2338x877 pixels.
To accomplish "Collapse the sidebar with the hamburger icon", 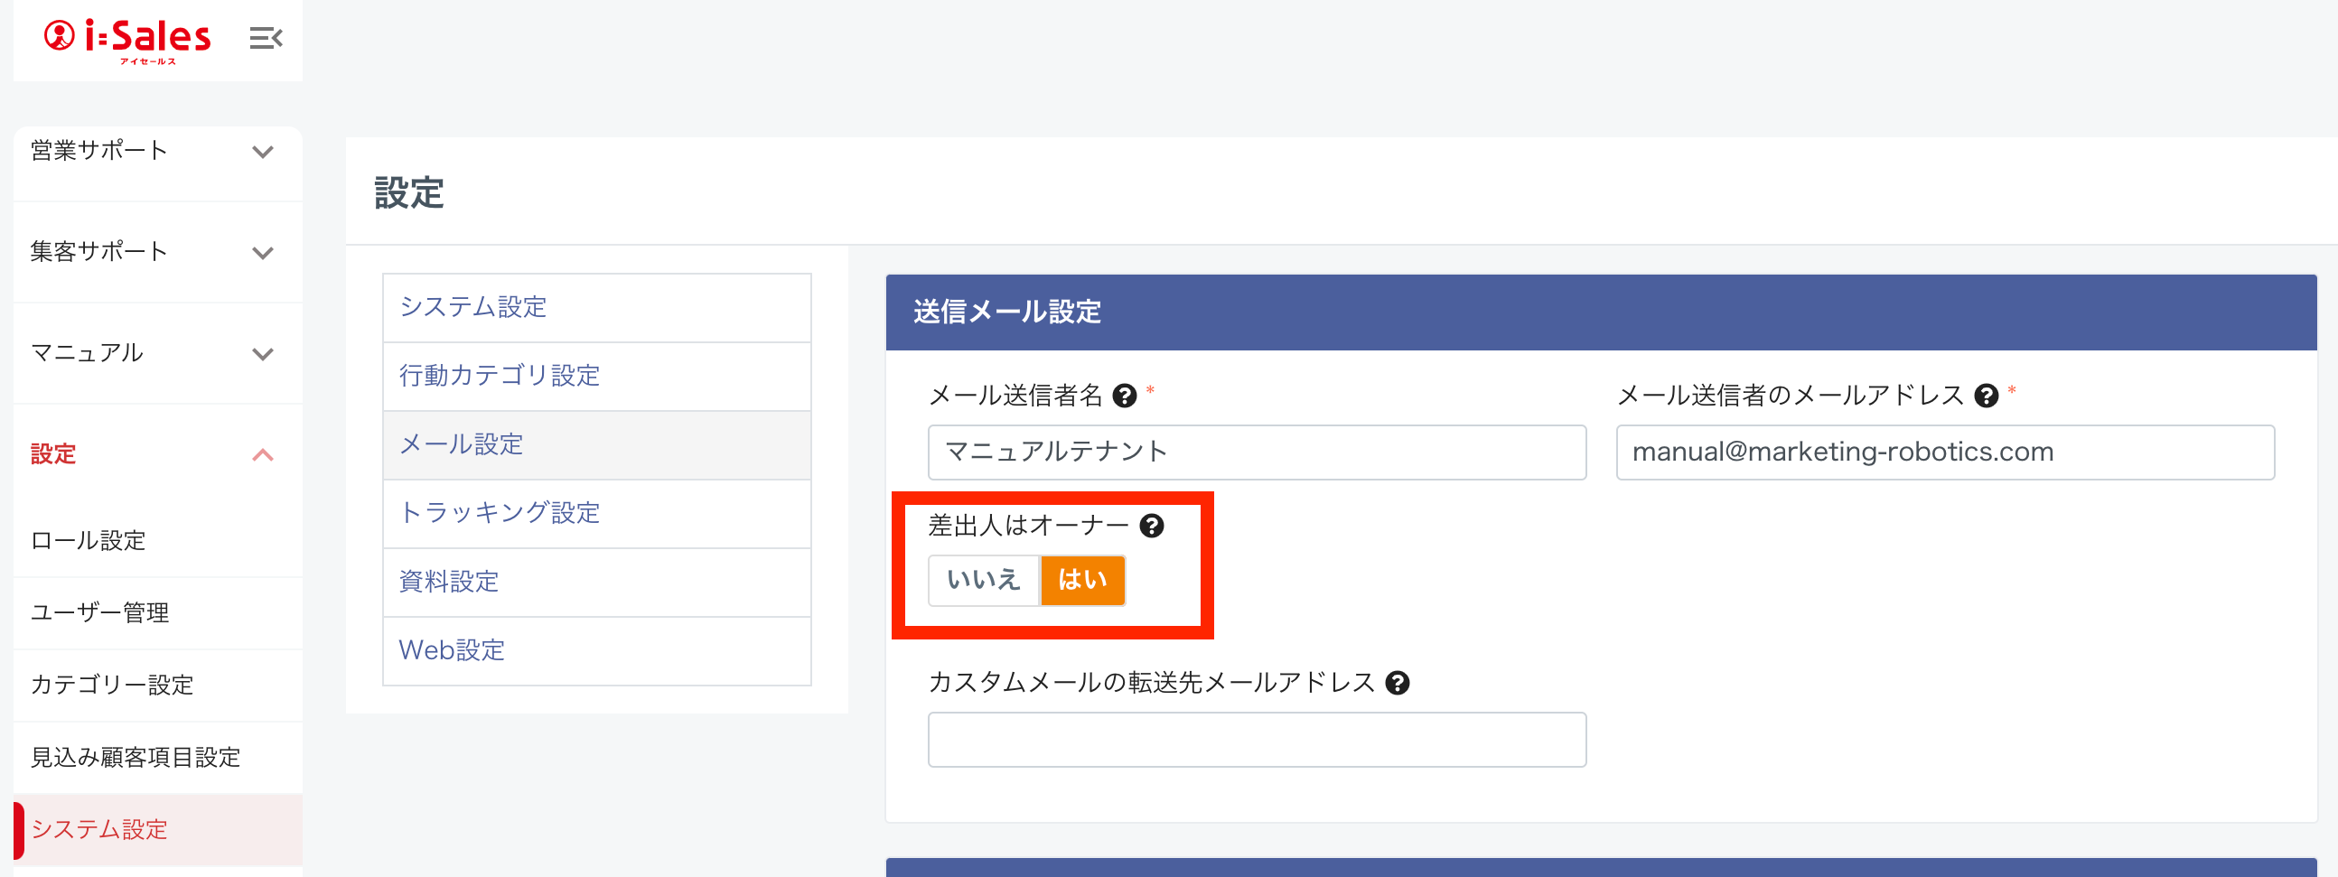I will [x=266, y=39].
